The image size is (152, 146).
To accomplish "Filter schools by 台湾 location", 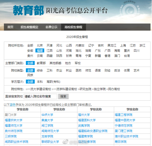I will coord(127,56).
